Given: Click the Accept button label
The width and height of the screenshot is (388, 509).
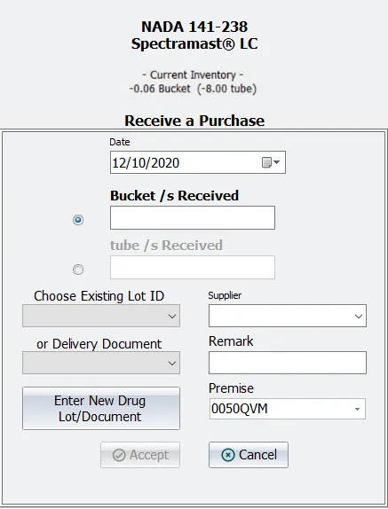Looking at the screenshot, I should tap(149, 455).
